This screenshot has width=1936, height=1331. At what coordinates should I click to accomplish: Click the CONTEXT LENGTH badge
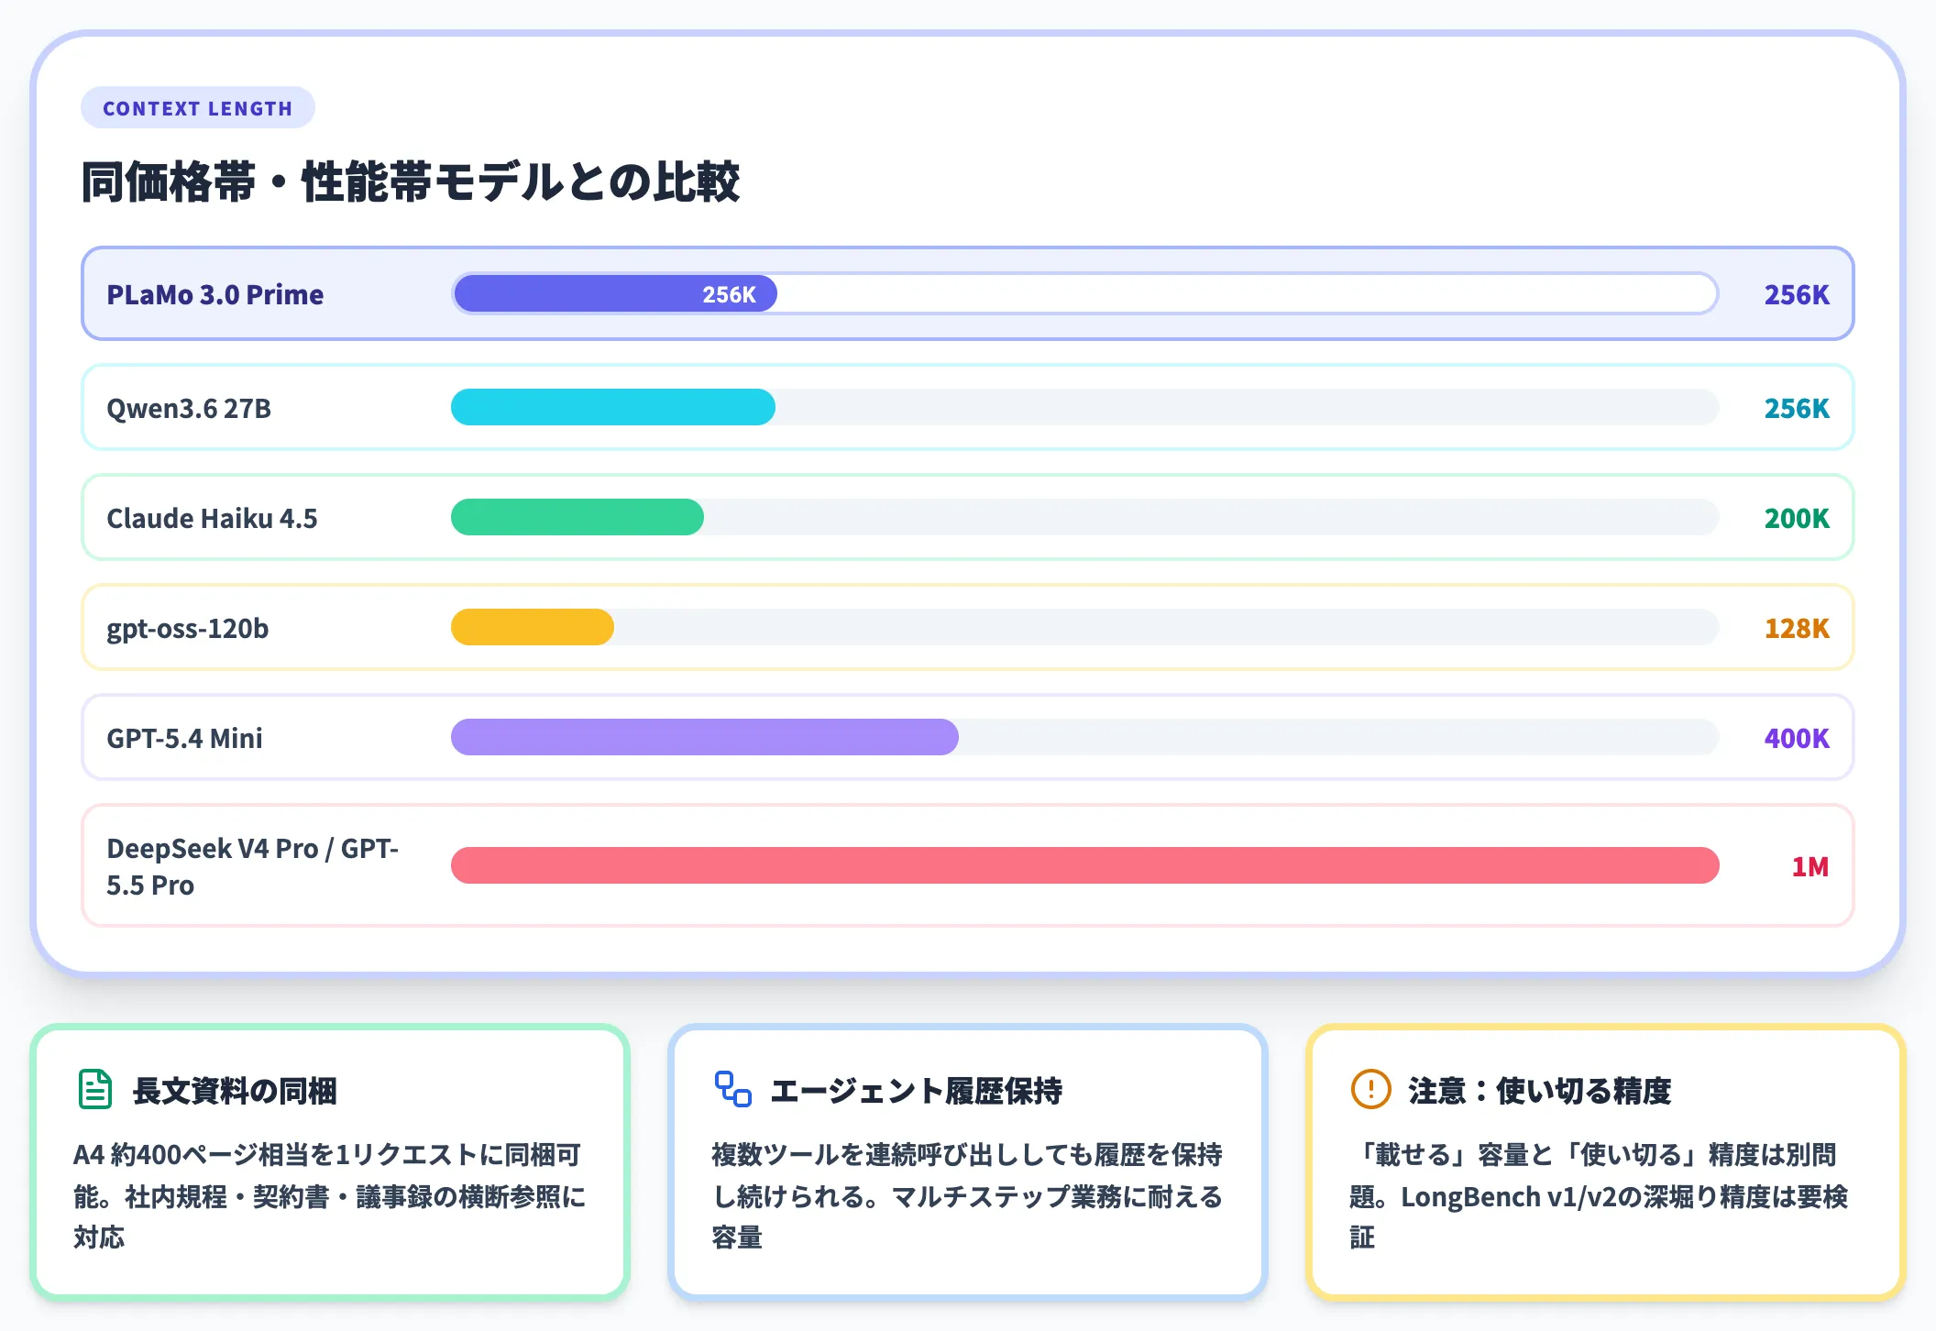pos(198,108)
